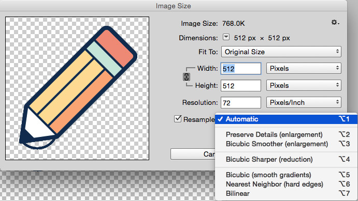Click the Resolution input field

pos(240,103)
